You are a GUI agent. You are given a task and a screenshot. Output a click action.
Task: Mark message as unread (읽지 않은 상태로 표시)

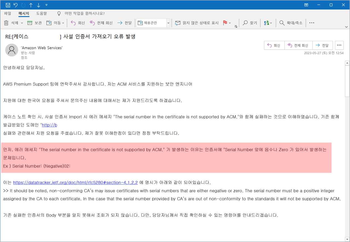click(x=197, y=23)
